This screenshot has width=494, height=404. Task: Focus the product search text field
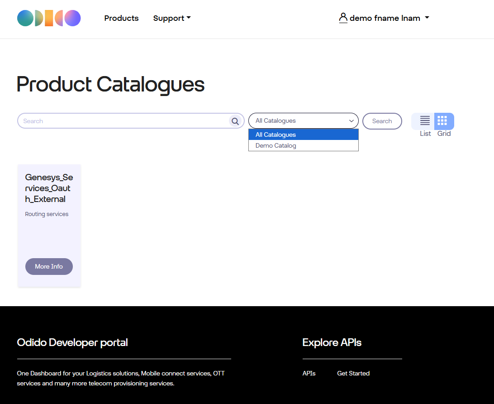click(x=124, y=121)
